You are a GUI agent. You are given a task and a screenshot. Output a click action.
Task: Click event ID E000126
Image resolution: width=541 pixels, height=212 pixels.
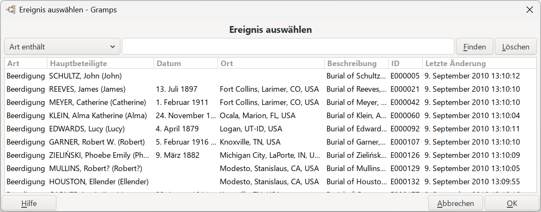(x=405, y=155)
